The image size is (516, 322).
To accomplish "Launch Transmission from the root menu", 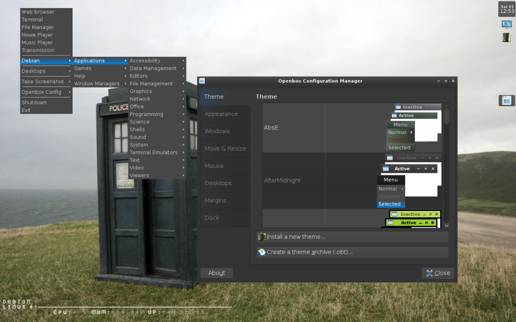I will click(46, 50).
